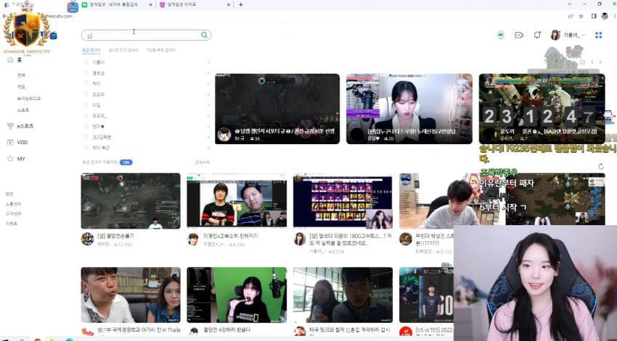Open the four-square apps grid icon

[x=599, y=35]
